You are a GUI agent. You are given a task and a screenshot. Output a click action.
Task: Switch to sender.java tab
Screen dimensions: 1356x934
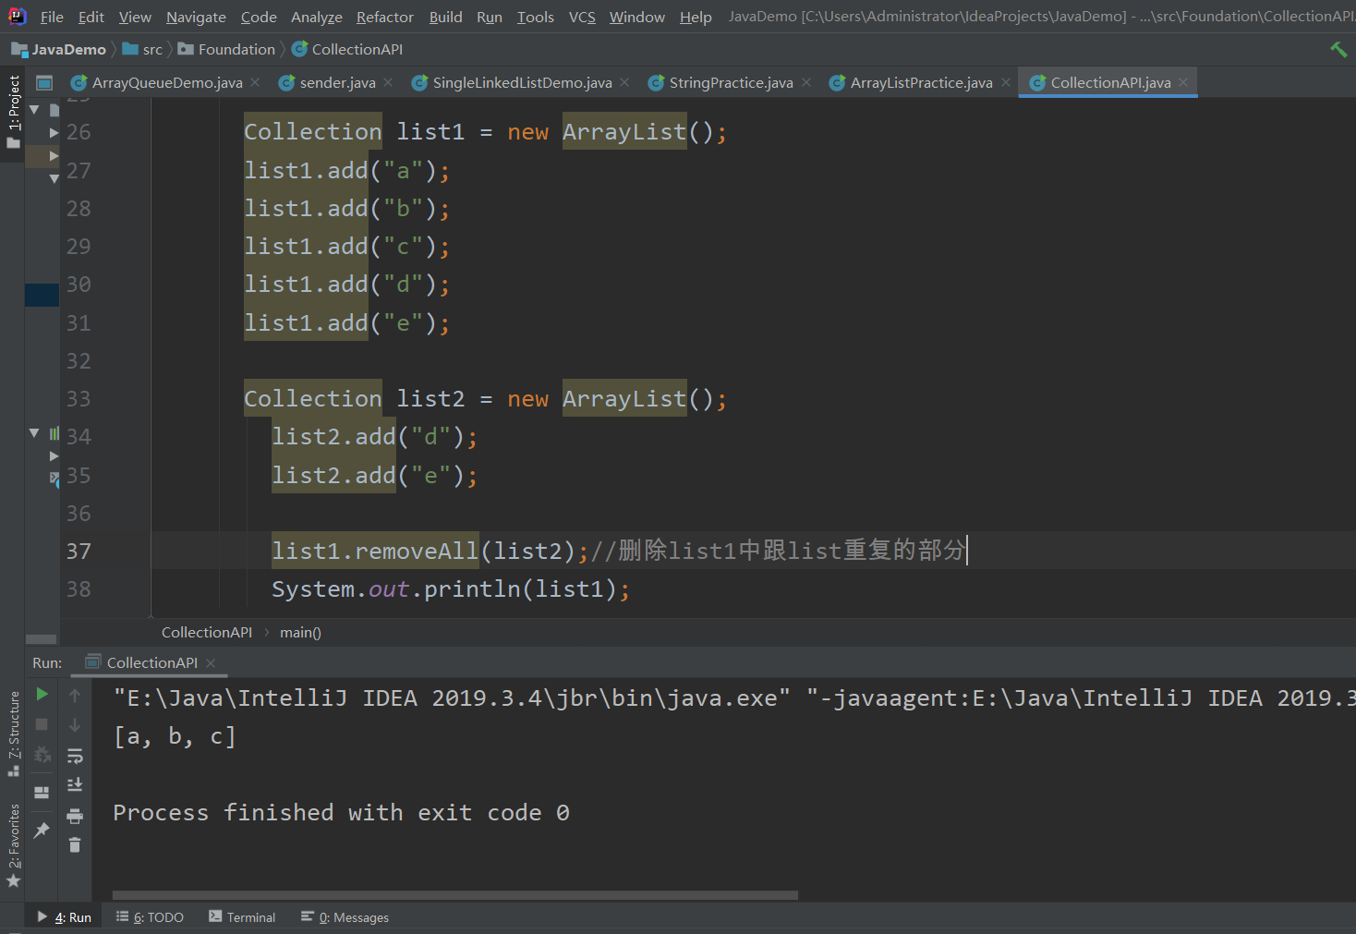point(337,83)
